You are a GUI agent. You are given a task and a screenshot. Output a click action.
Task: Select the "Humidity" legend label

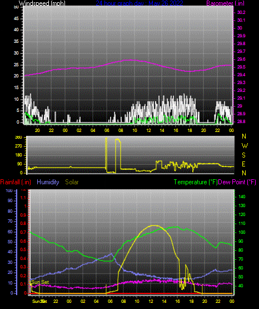pos(48,182)
